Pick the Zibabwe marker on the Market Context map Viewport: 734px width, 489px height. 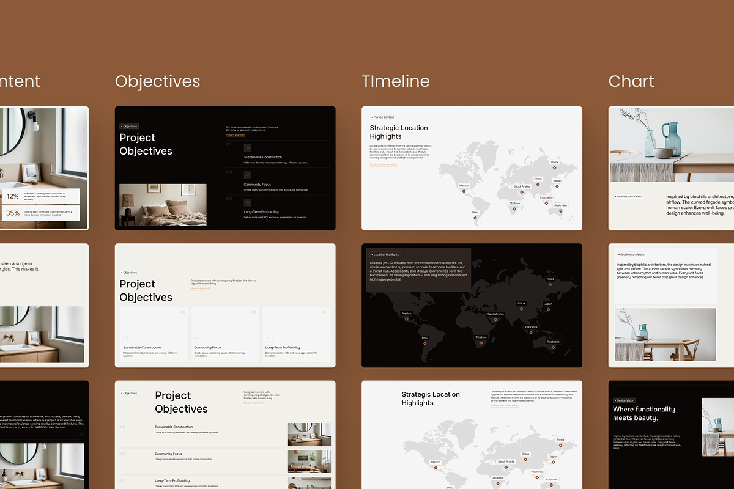coord(514,209)
